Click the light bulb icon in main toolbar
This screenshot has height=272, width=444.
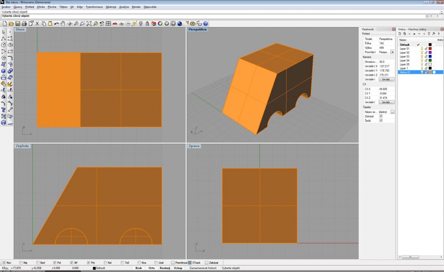pos(141,24)
